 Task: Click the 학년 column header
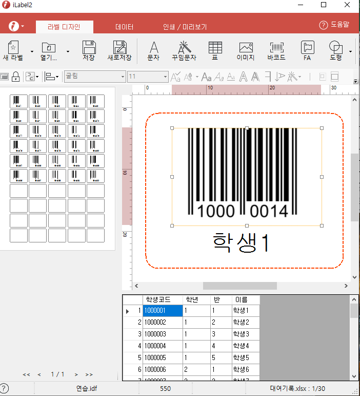click(196, 300)
